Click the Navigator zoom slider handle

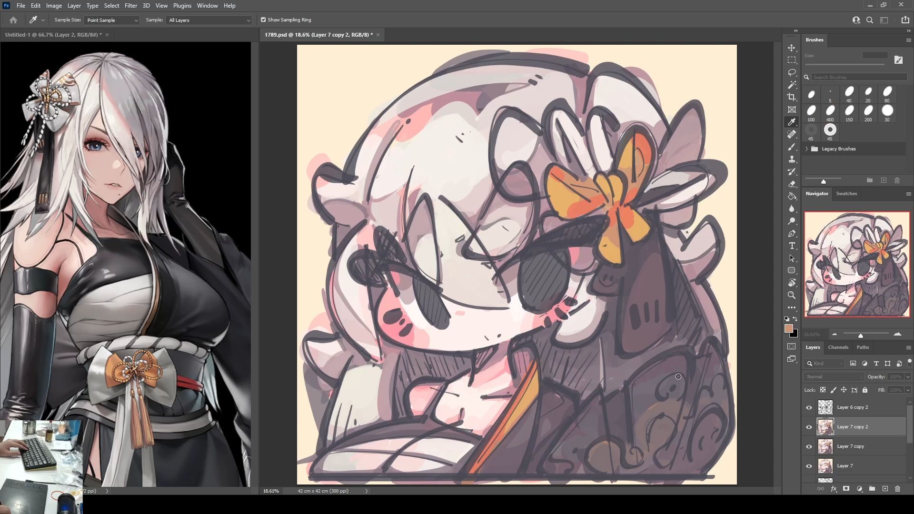coord(861,336)
